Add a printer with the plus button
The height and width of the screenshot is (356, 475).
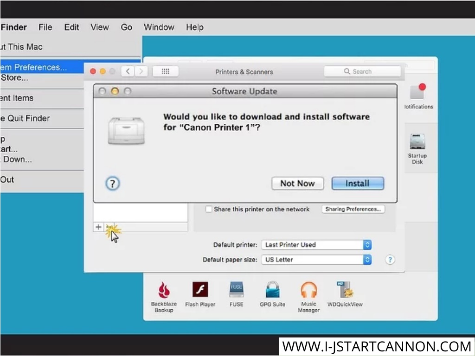[98, 227]
